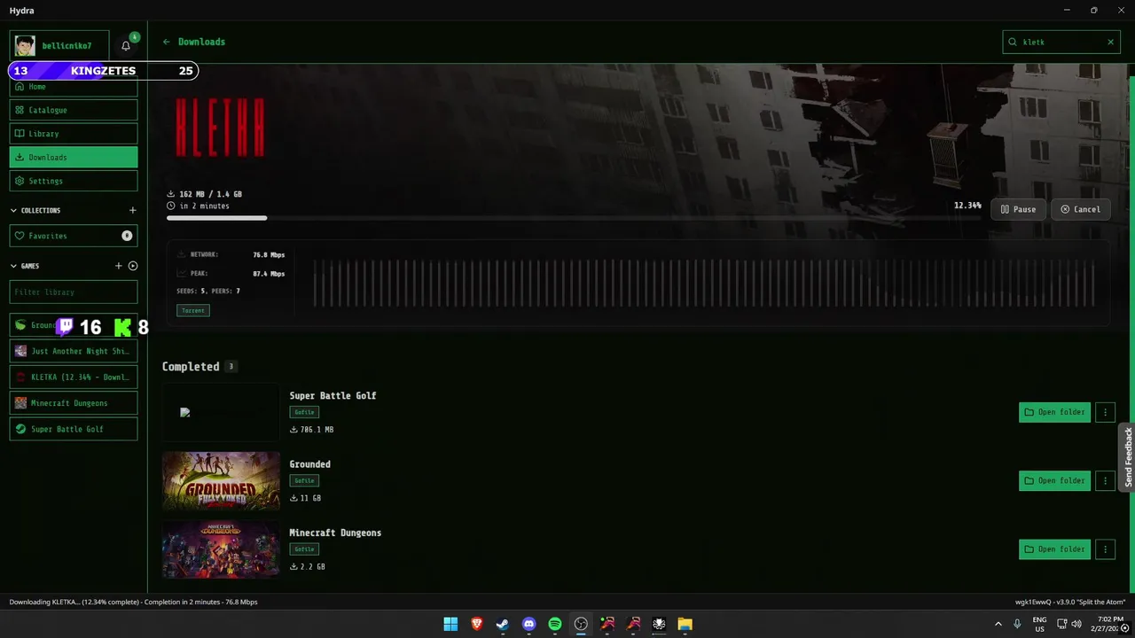Click the download status text in bottom bar
The image size is (1135, 638).
coord(133,602)
